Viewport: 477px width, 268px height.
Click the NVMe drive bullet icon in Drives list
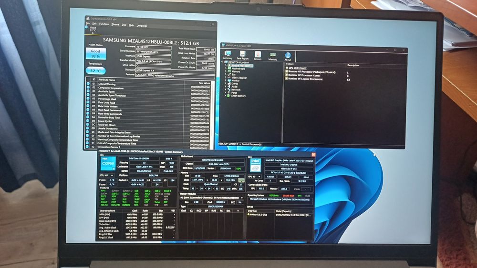(x=249, y=214)
